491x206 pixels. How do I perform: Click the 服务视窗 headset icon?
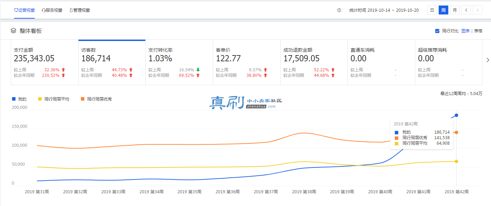click(44, 10)
